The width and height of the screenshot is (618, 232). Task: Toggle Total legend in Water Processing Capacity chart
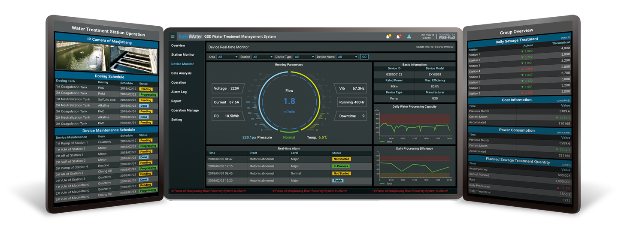coord(386,142)
